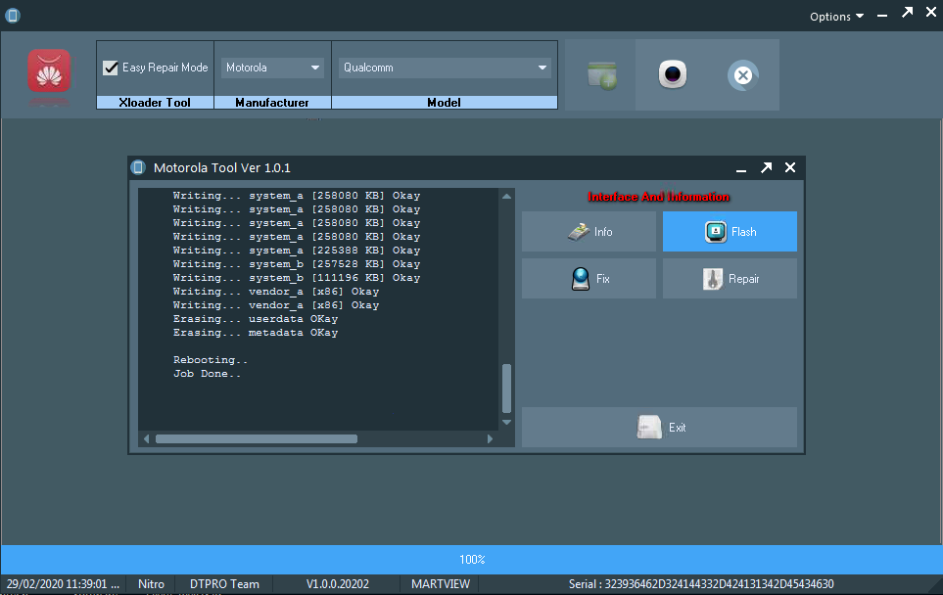Click the Nitro status bar entry
Viewport: 943px width, 595px height.
click(151, 583)
